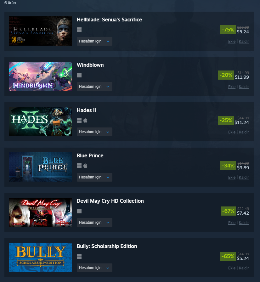This screenshot has height=282, width=260.
Task: Click the Ekle link for Devil May Cry HD Collection
Action: [232, 223]
